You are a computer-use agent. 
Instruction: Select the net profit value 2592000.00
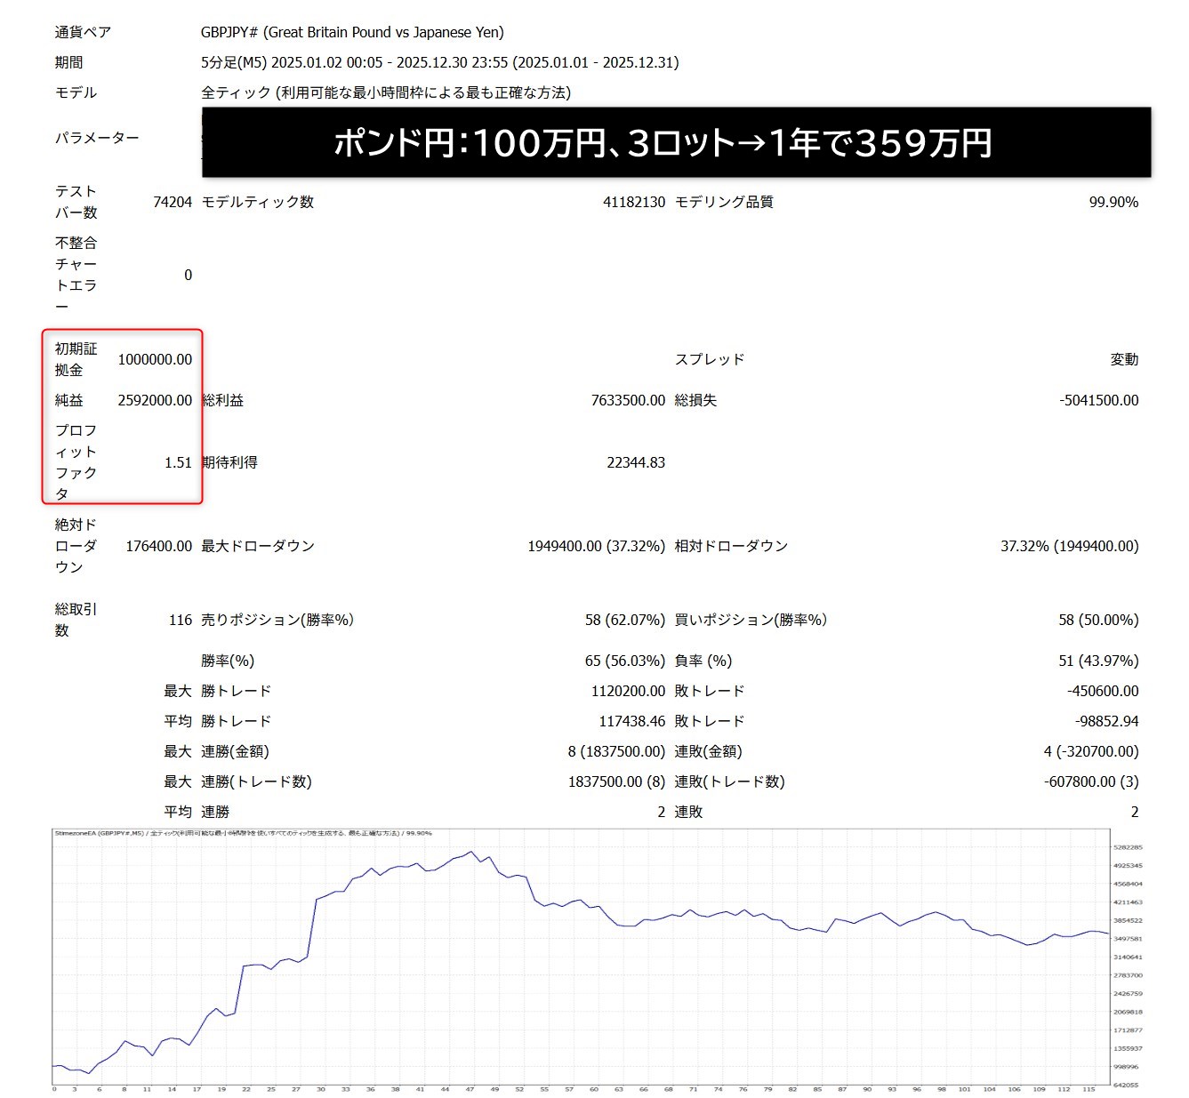click(x=155, y=400)
